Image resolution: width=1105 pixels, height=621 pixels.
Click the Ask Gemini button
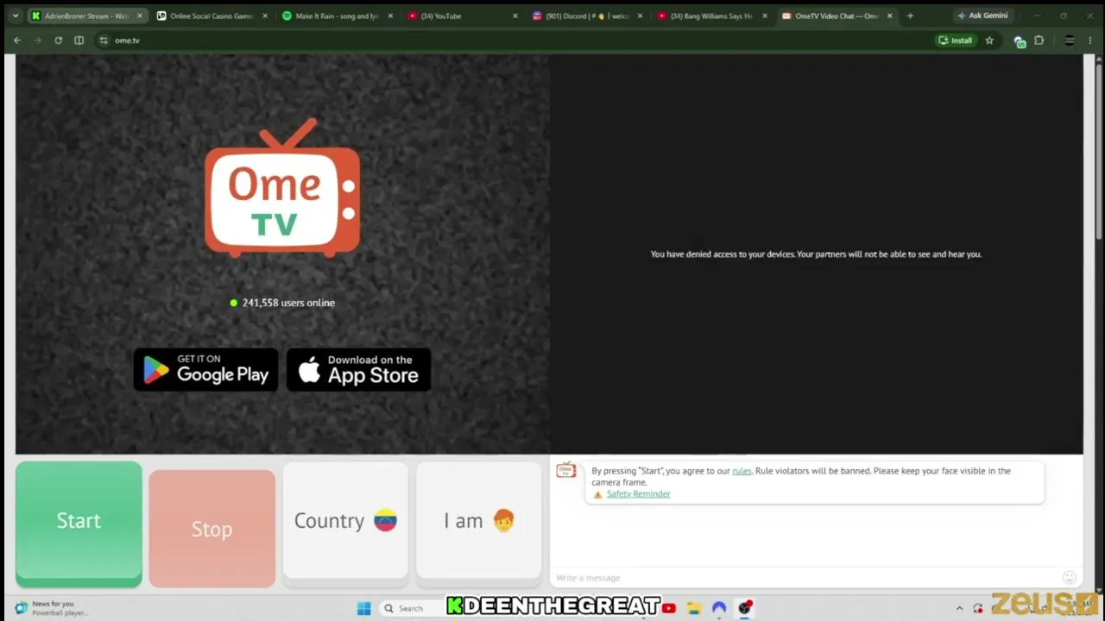(x=982, y=16)
